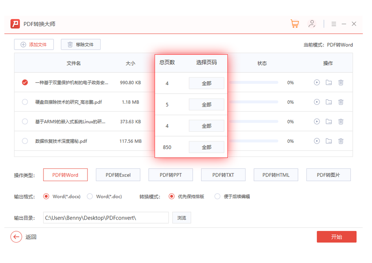
Task: Open the hamburger menu icon
Action: 334,24
